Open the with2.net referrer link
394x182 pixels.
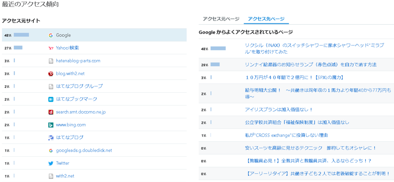(65, 176)
